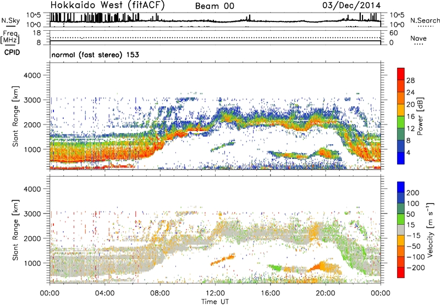Click the "10^5" label beside N.Search
Image resolution: width=440 pixels, height=305 pixels.
[x=397, y=15]
